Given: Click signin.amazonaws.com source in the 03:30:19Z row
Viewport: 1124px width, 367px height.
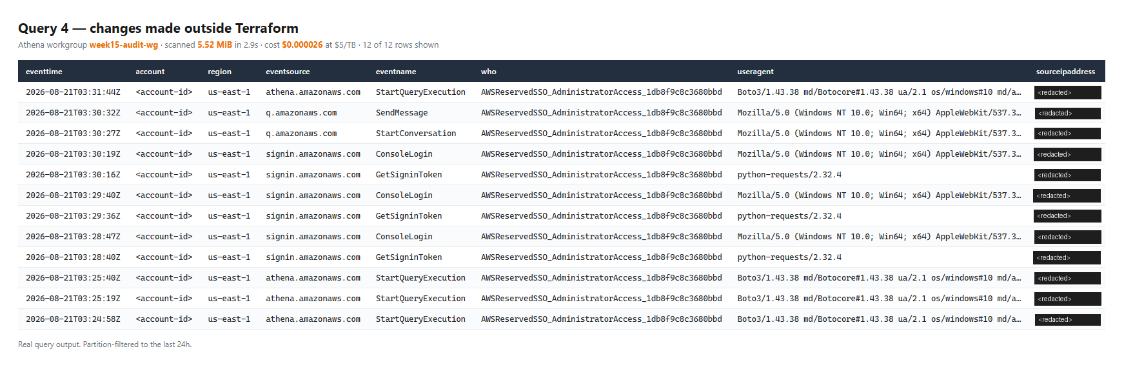Looking at the screenshot, I should click(313, 154).
